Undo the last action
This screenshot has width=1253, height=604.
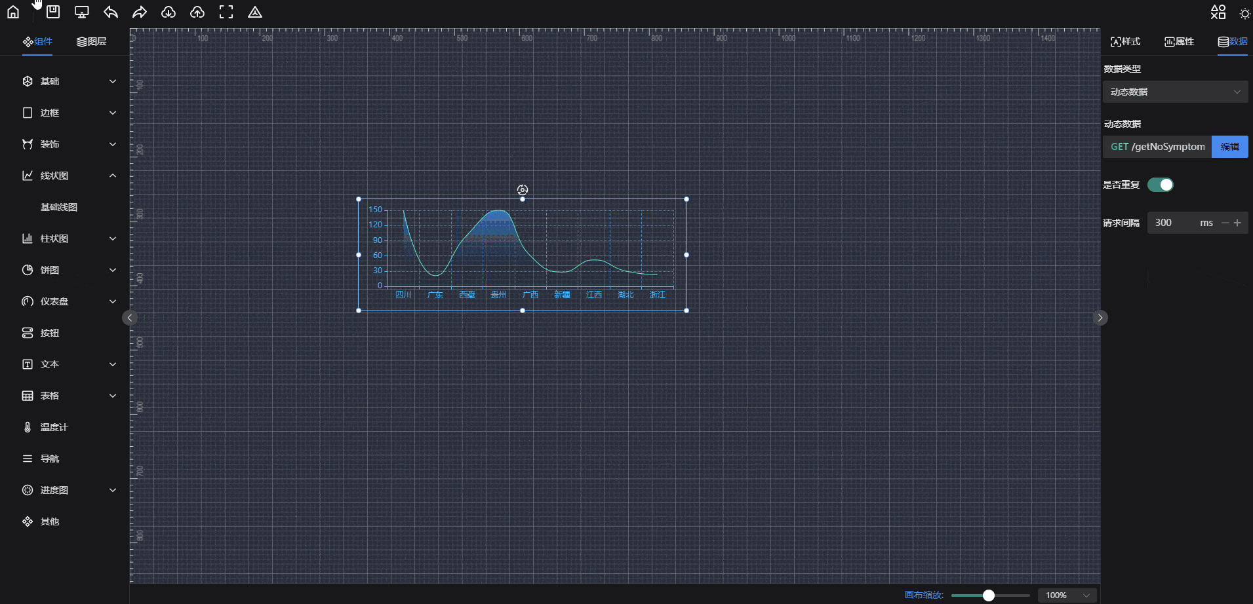111,12
